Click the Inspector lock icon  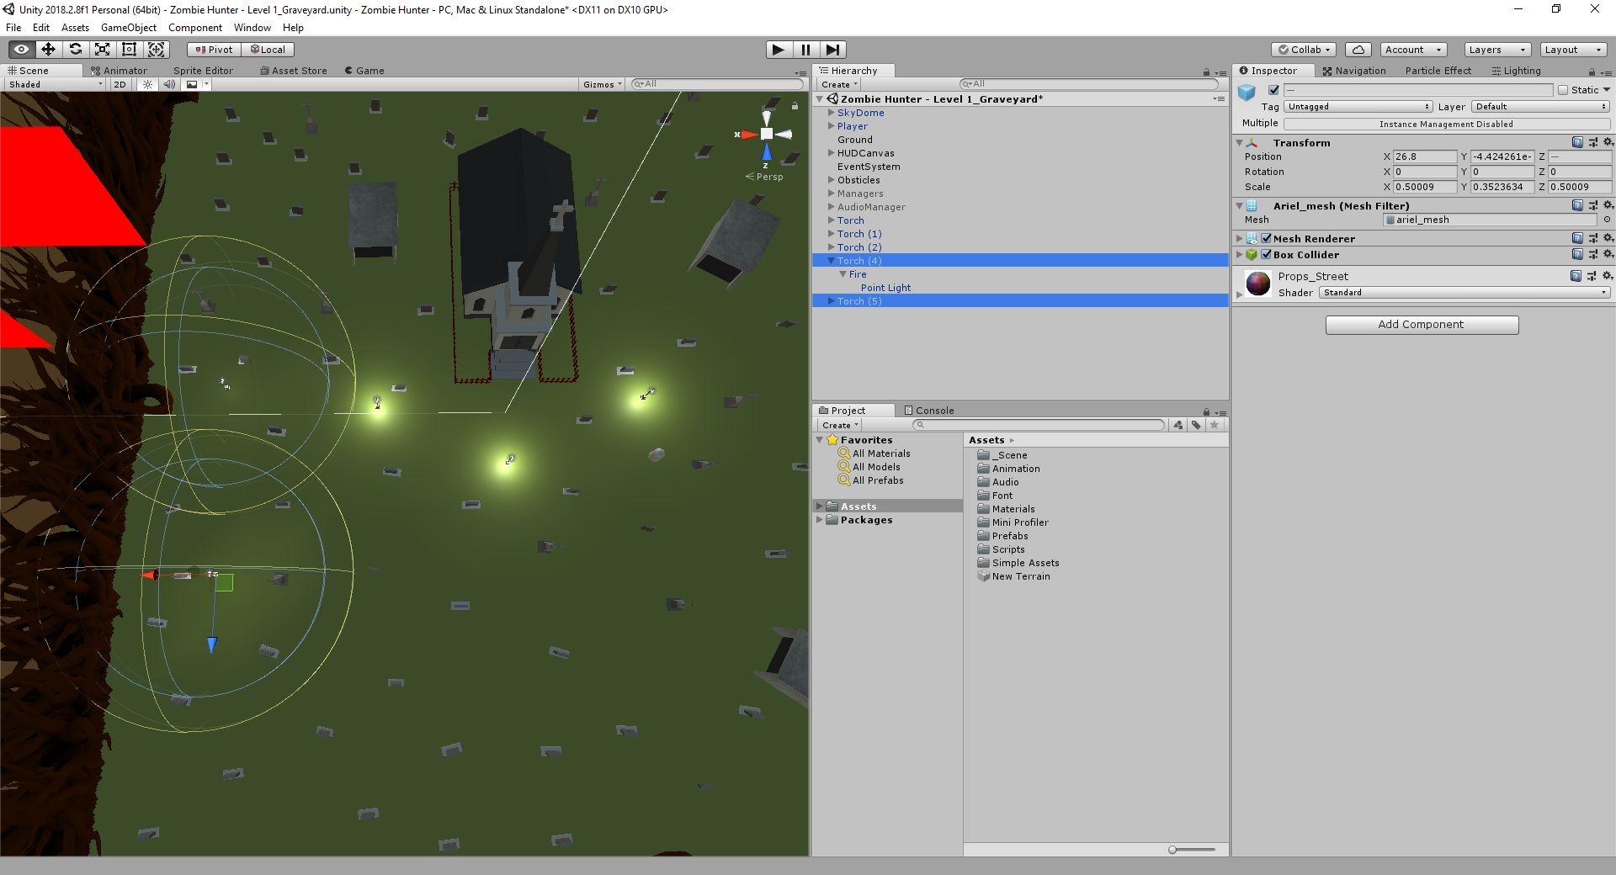[1592, 72]
